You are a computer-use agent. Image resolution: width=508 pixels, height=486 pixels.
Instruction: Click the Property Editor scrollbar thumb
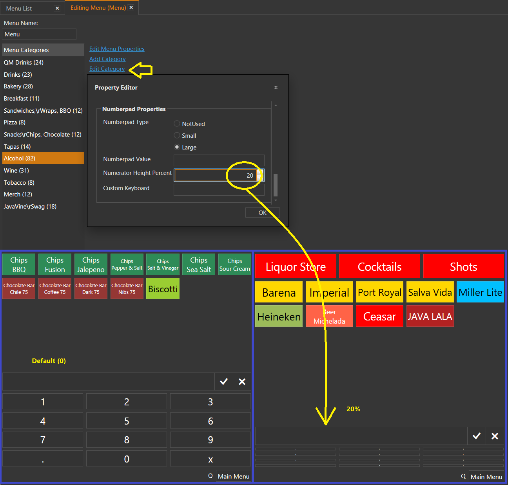[x=276, y=185]
